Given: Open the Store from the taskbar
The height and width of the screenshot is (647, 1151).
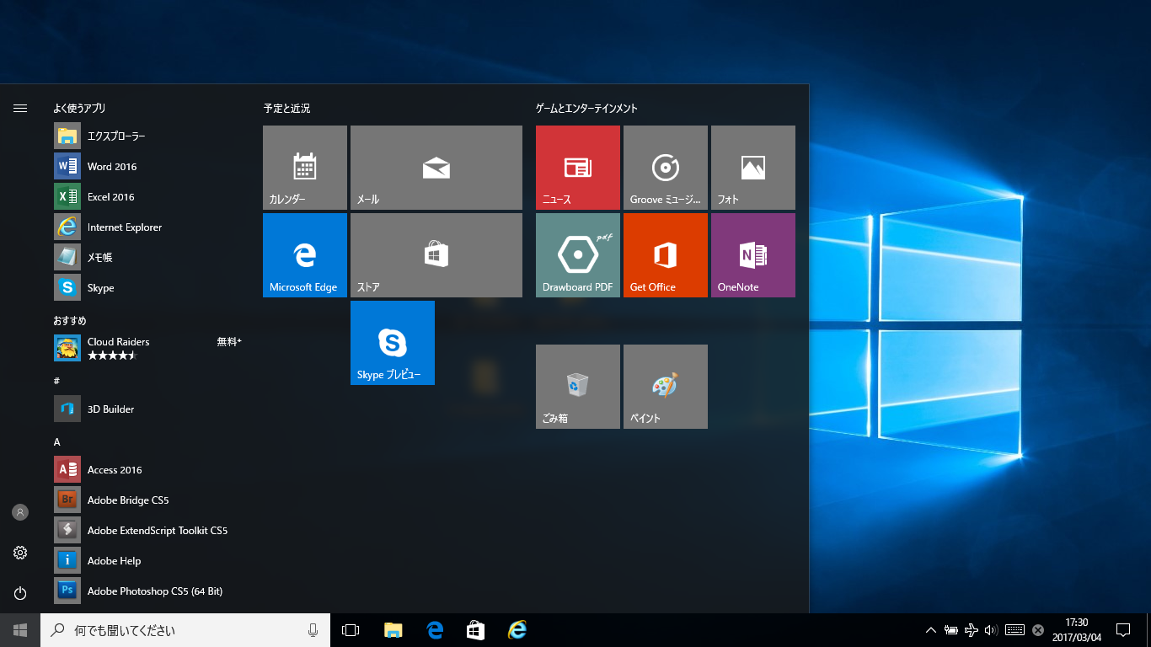Looking at the screenshot, I should (x=476, y=630).
